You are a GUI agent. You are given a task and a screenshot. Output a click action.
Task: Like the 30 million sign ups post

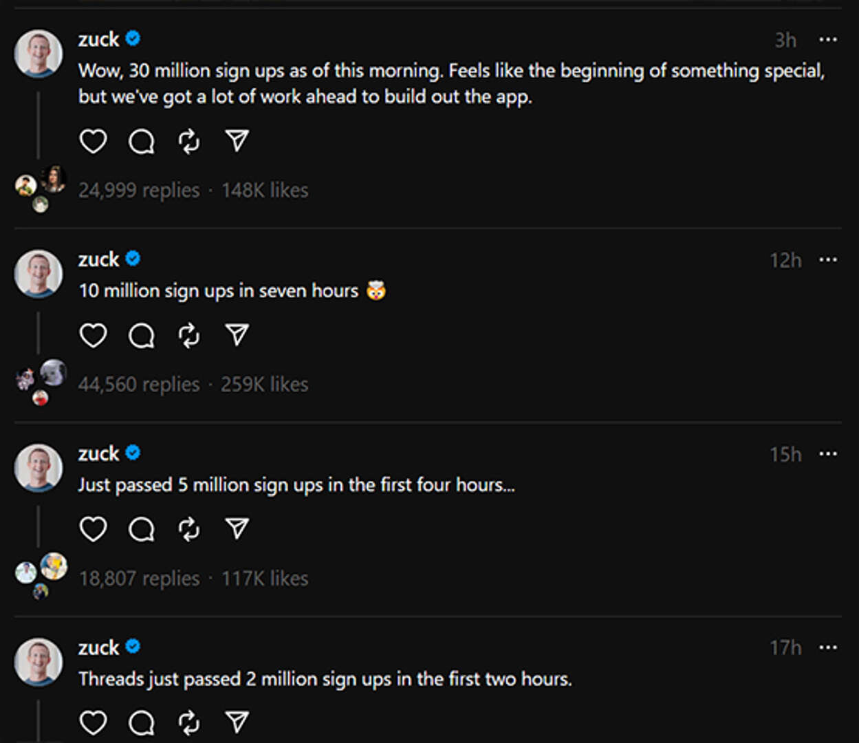pyautogui.click(x=93, y=142)
